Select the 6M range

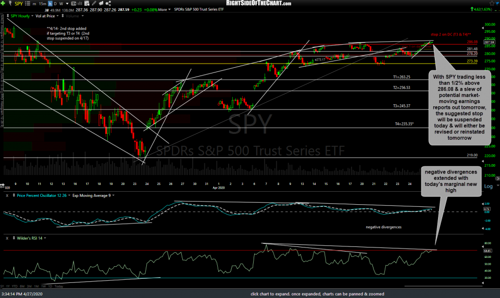tap(22, 286)
